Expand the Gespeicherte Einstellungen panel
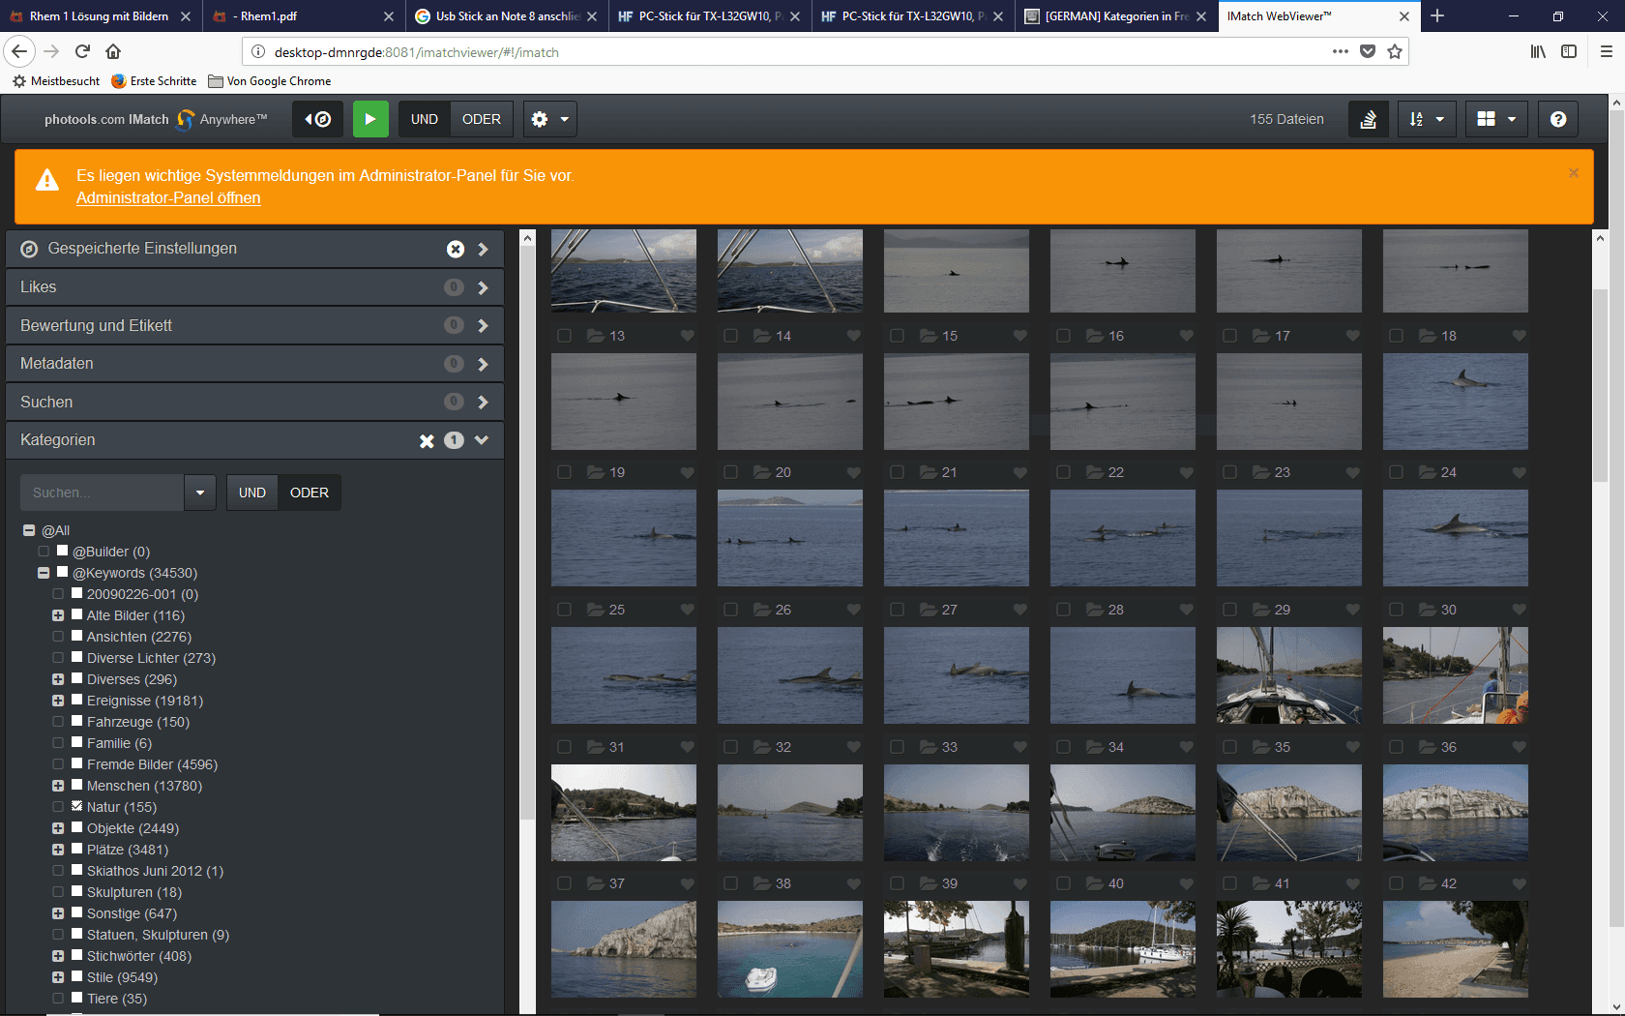Viewport: 1625px width, 1016px height. [x=483, y=249]
